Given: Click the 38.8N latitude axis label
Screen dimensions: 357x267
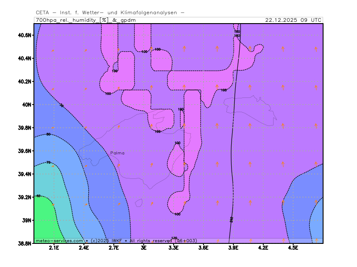Looking at the screenshot, I should [x=24, y=243].
